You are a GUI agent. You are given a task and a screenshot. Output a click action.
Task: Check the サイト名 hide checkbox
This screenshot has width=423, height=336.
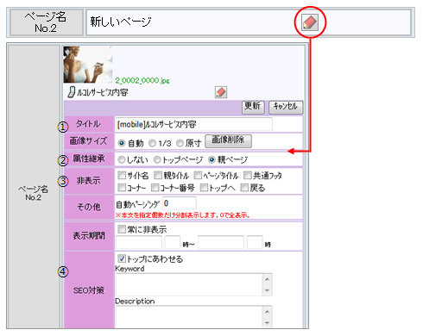(x=122, y=175)
